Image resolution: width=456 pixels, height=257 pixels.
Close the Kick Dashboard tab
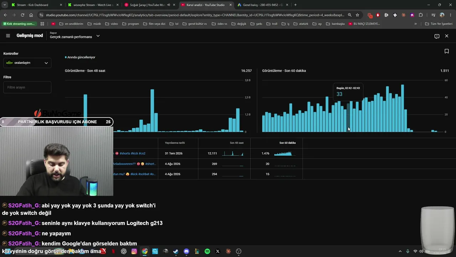(61, 5)
